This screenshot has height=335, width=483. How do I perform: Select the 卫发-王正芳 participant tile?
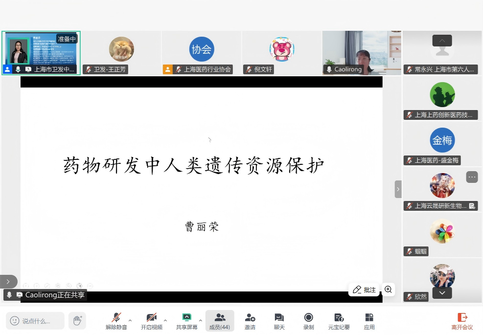pos(121,53)
